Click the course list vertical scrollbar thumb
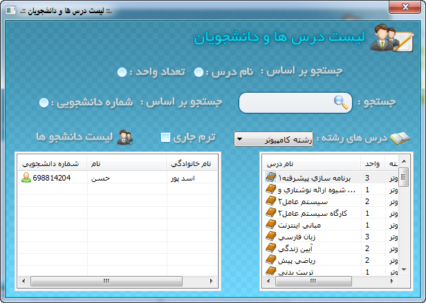426x303 pixels. coord(404,177)
